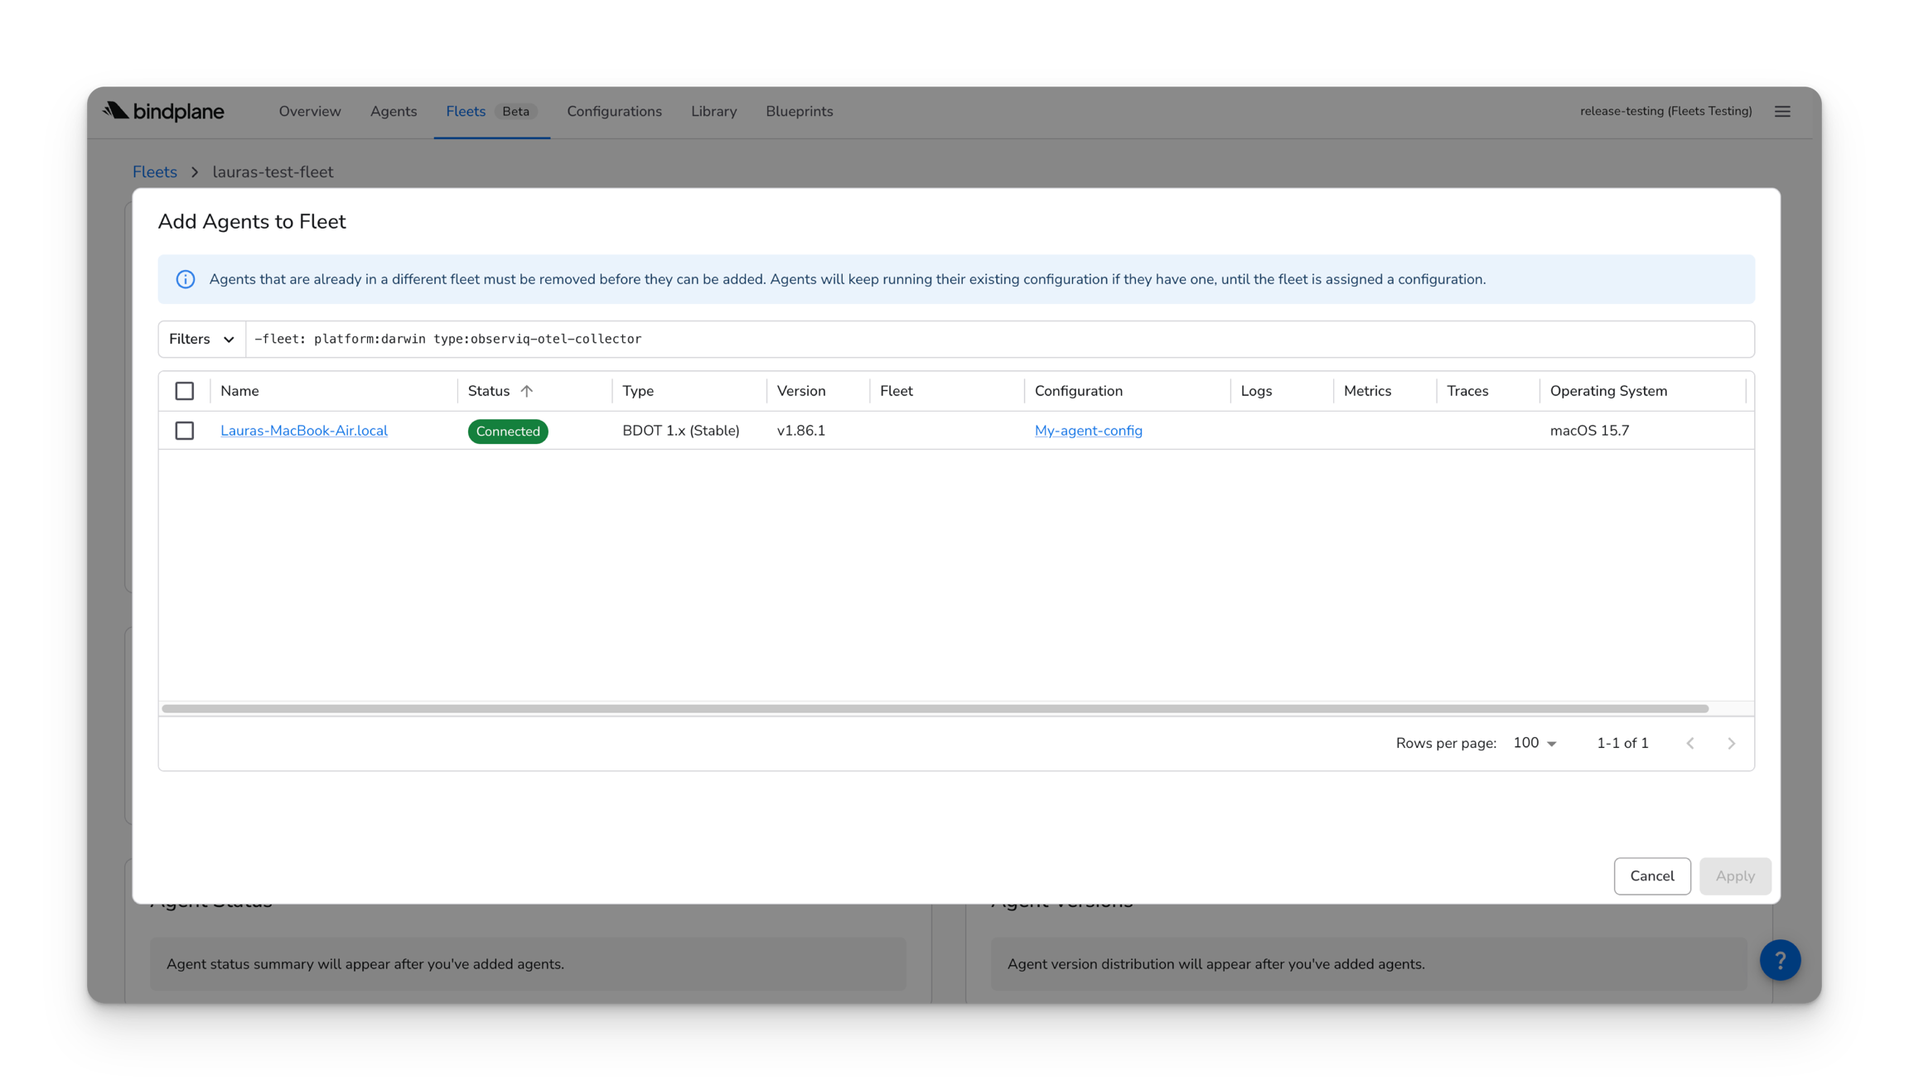Viewport: 1909px width, 1090px height.
Task: Open Rows per page 100 dropdown
Action: click(x=1534, y=744)
